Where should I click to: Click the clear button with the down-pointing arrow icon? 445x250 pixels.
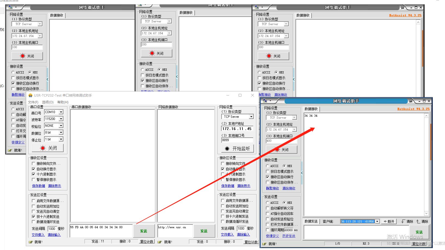[x=407, y=221]
